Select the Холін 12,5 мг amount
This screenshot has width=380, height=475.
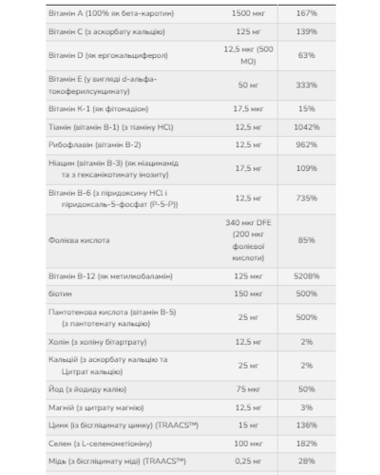point(248,342)
